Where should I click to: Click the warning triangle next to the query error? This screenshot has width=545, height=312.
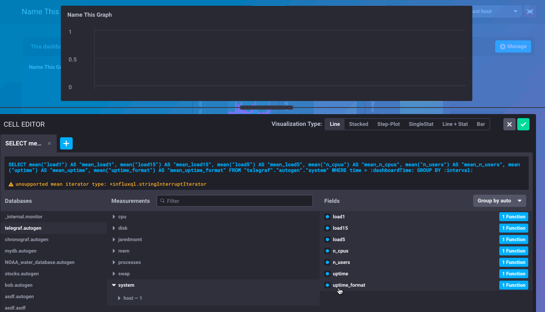(x=11, y=184)
